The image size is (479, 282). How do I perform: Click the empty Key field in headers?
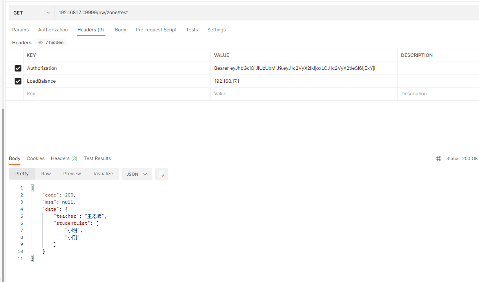tap(117, 94)
